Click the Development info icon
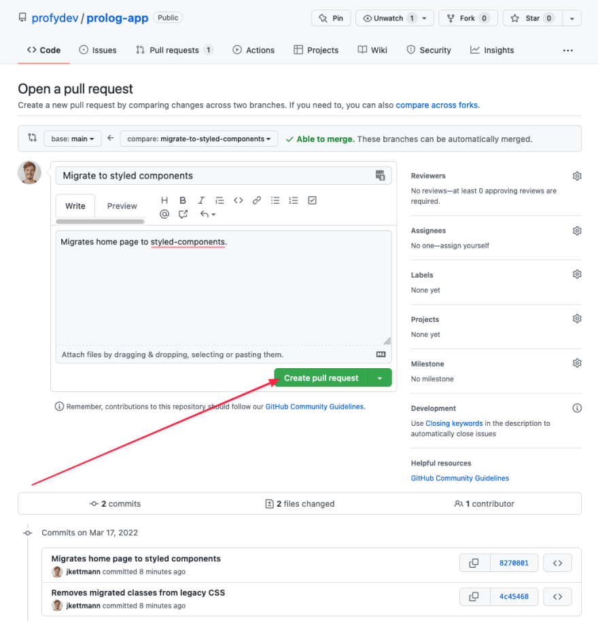Image resolution: width=598 pixels, height=629 pixels. [x=577, y=408]
